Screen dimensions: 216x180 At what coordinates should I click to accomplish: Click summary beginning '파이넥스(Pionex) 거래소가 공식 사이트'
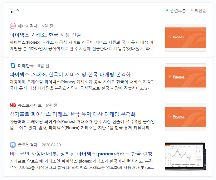click(x=81, y=46)
